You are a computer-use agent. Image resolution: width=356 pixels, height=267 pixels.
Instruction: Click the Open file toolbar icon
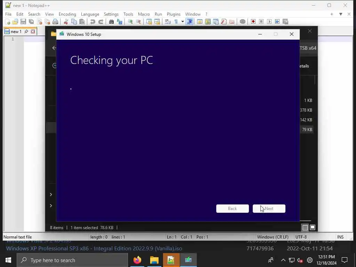15,22
